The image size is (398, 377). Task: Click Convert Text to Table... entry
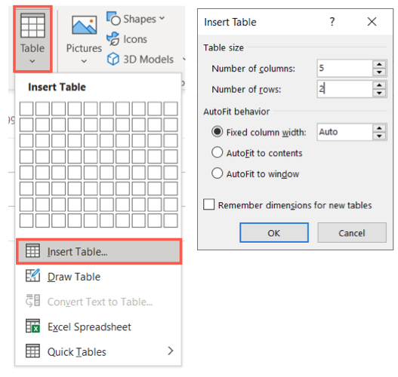click(99, 302)
